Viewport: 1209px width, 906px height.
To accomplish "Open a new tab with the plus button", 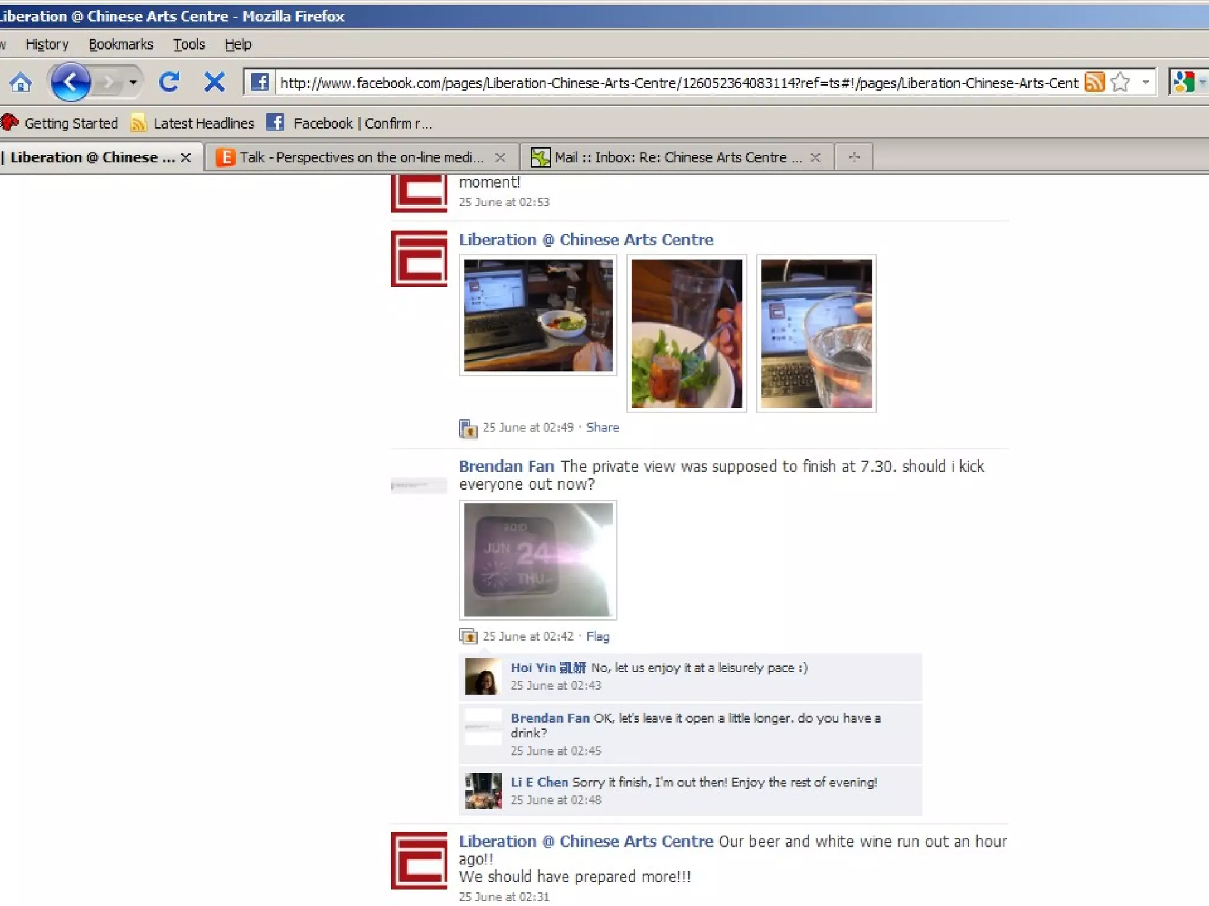I will click(854, 157).
